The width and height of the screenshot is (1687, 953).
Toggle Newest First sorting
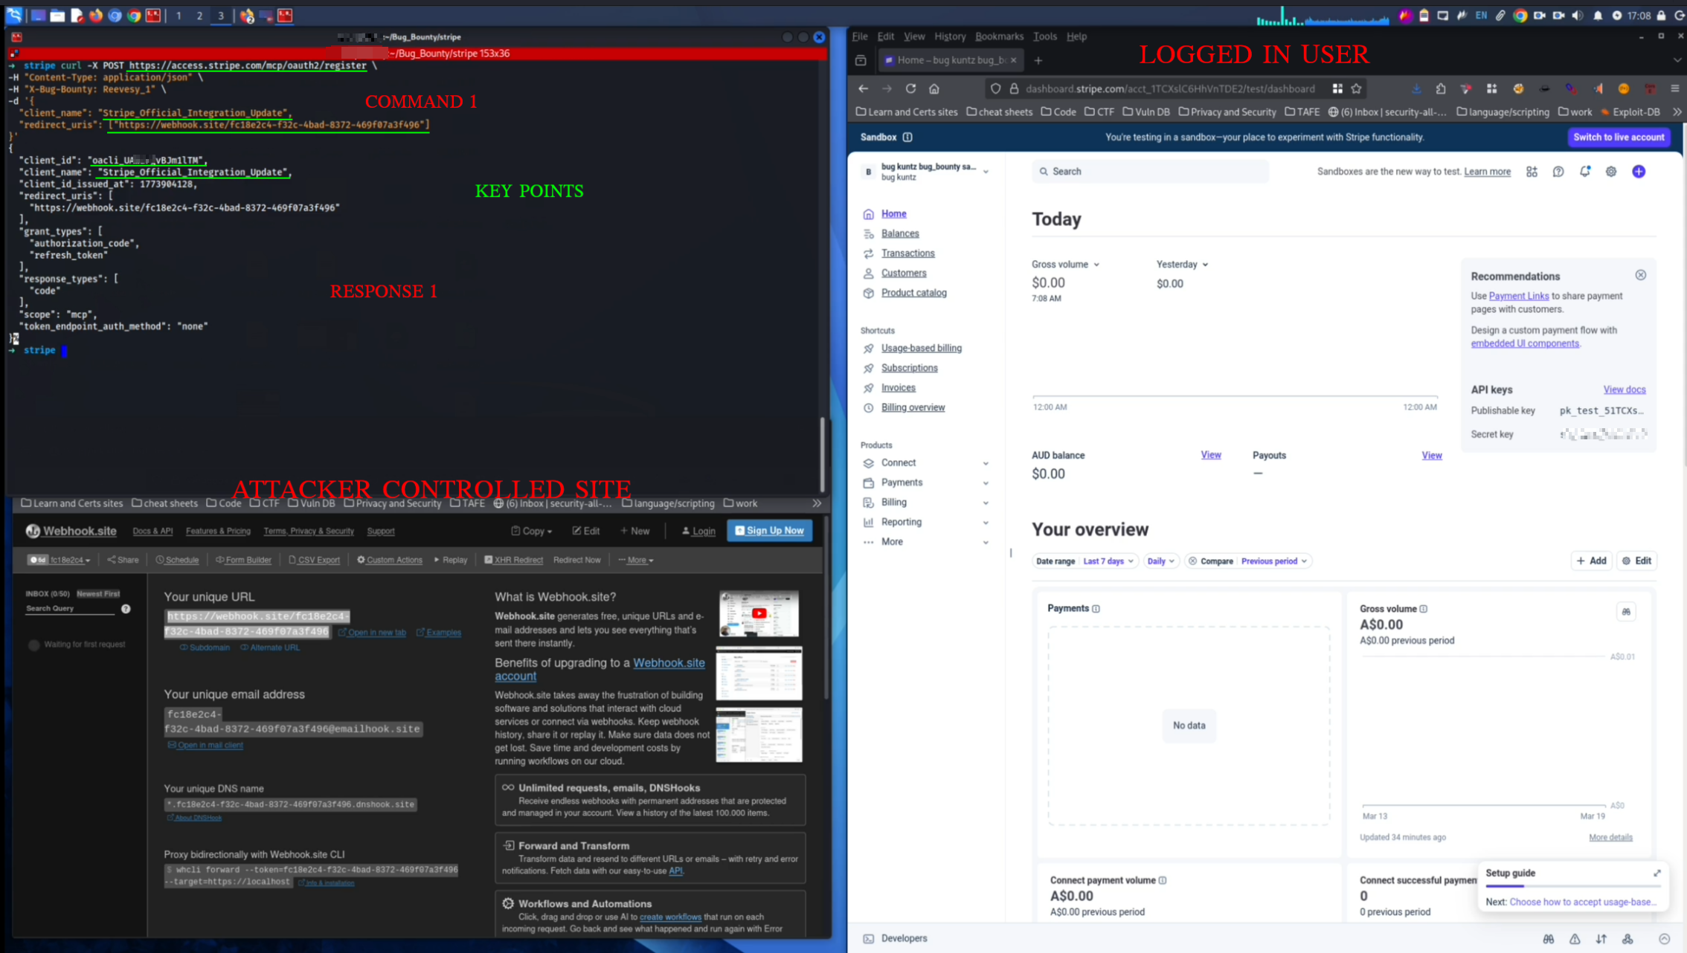(98, 594)
